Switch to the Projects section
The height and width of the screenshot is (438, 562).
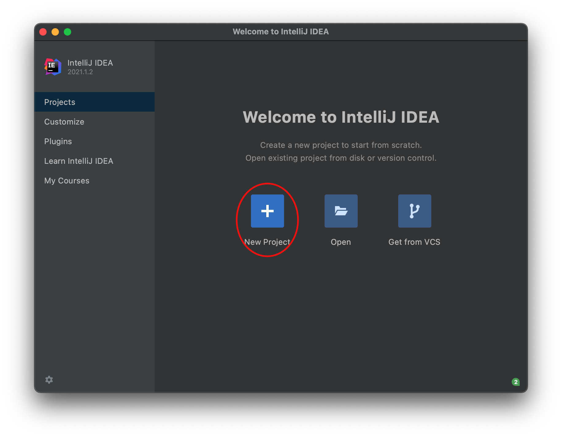60,102
